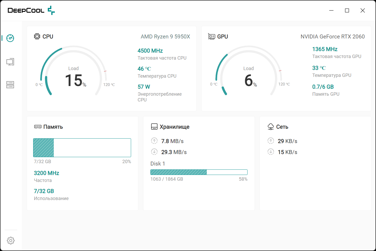
Task: Click the network cloud icon
Action: pos(271,127)
